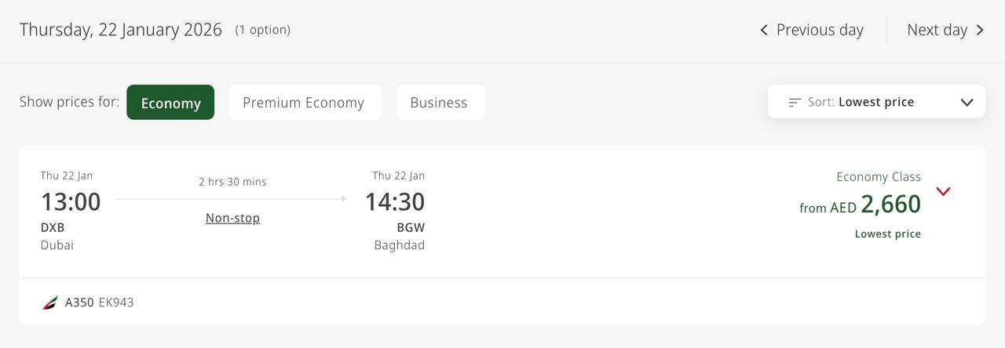1005x348 pixels.
Task: Open the Non-stop flight details link
Action: click(x=232, y=218)
